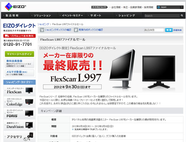The height and width of the screenshot is (142, 186).
Task: Open 採用情報 link
Action: click(149, 7)
